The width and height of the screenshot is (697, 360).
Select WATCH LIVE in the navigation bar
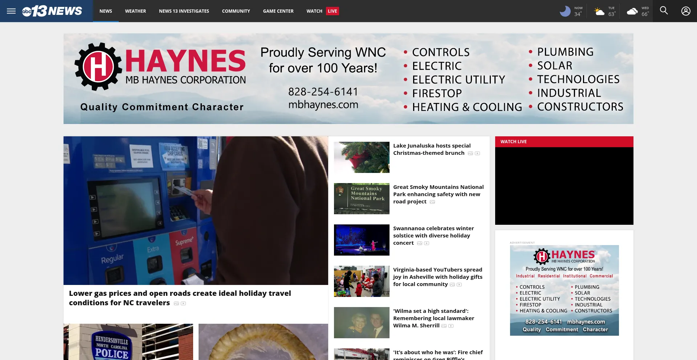(322, 11)
